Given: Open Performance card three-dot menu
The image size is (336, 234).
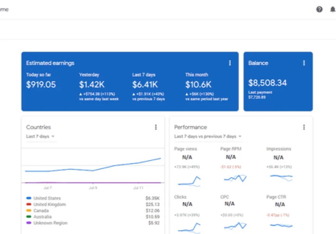Looking at the screenshot, I should 304,127.
